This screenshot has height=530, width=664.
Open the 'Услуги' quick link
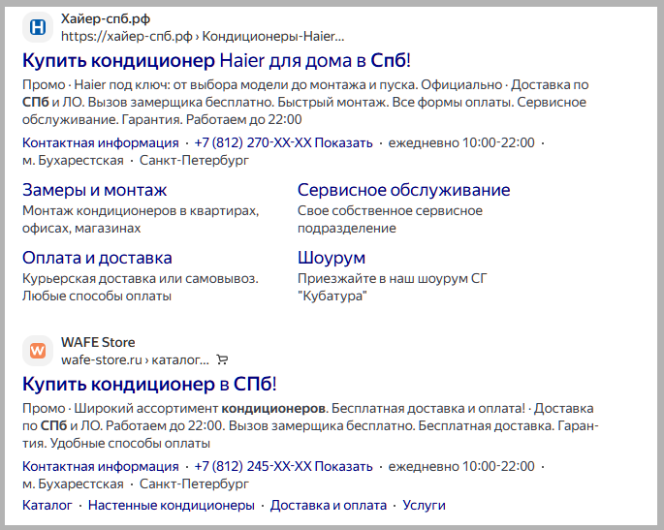[424, 506]
